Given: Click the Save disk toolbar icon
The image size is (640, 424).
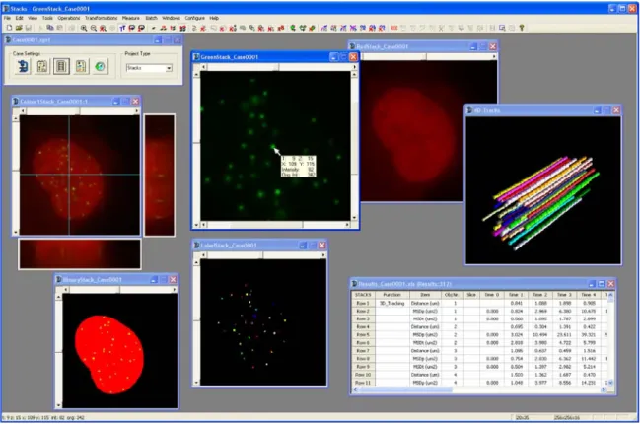Looking at the screenshot, I should tap(29, 28).
